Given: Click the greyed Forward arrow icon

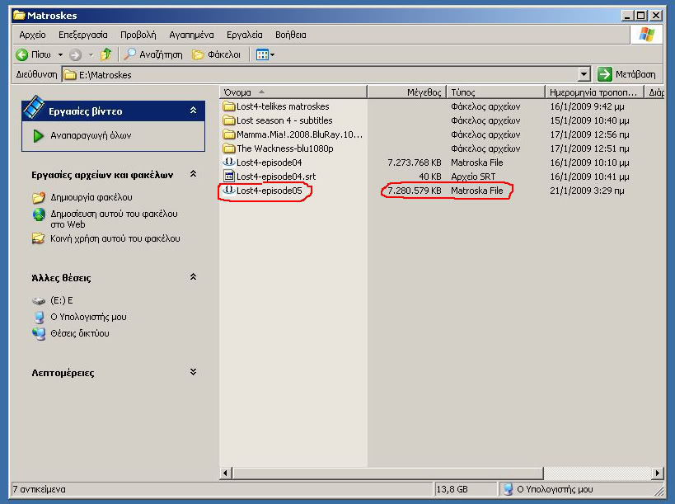Looking at the screenshot, I should [x=75, y=54].
